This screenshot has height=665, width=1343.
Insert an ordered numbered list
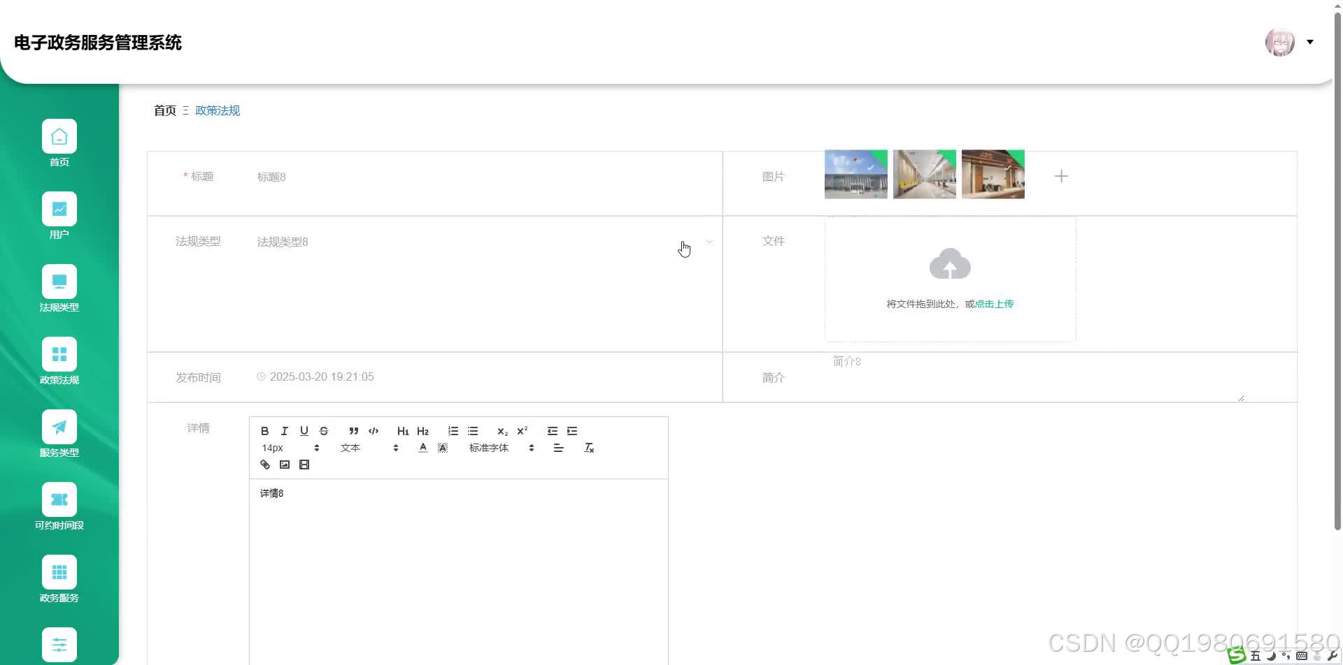pos(453,431)
